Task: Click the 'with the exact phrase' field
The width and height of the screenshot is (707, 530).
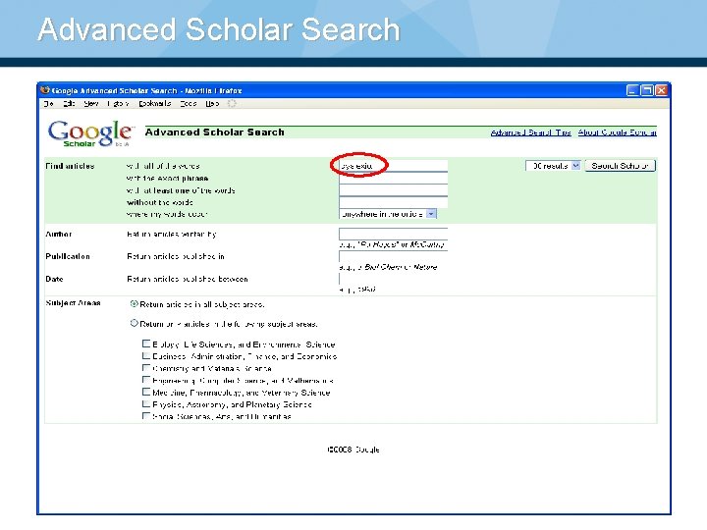Action: click(393, 179)
